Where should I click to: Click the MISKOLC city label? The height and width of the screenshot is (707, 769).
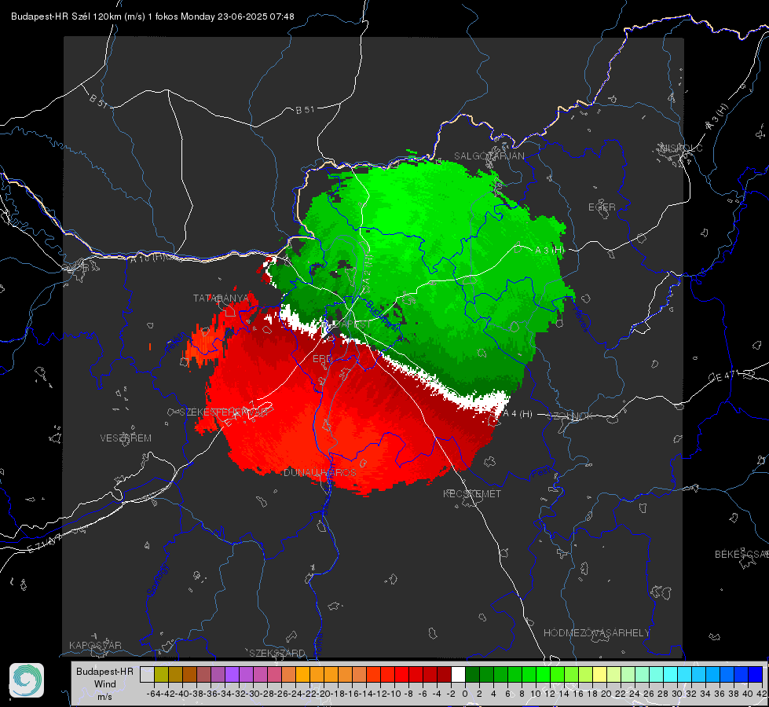point(681,148)
